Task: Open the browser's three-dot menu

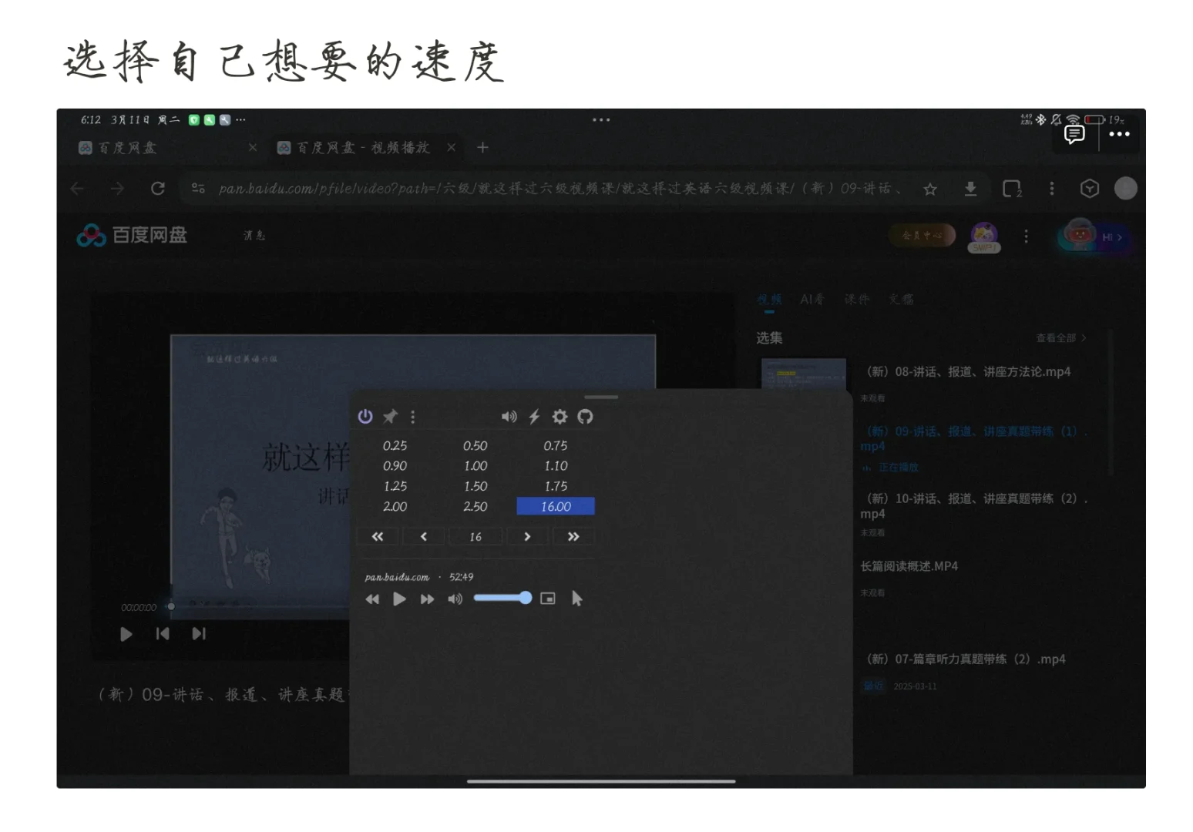Action: (x=1051, y=189)
